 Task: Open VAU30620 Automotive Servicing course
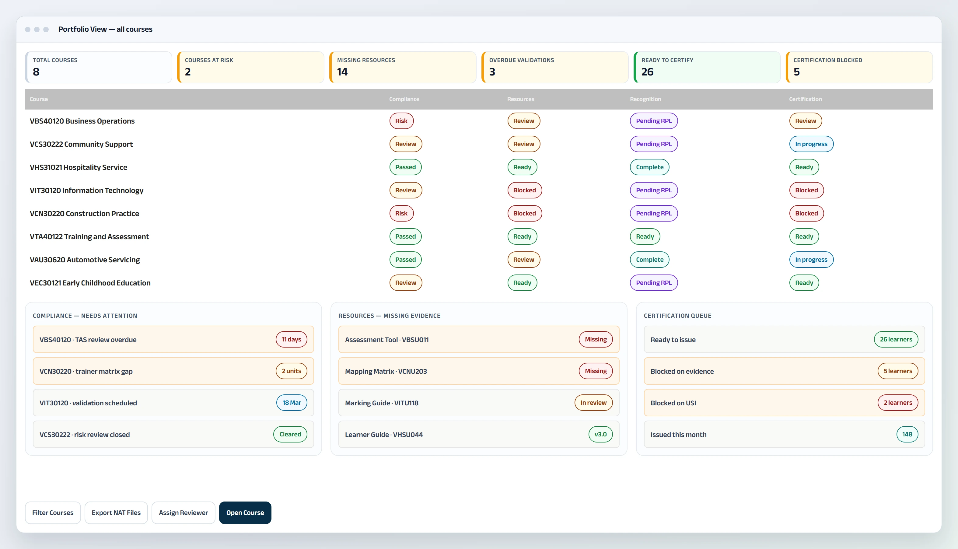pyautogui.click(x=479, y=260)
